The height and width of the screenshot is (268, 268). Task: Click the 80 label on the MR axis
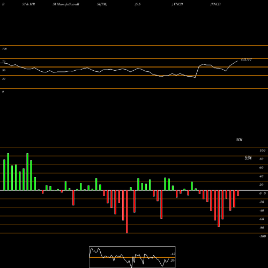pyautogui.click(x=261, y=159)
